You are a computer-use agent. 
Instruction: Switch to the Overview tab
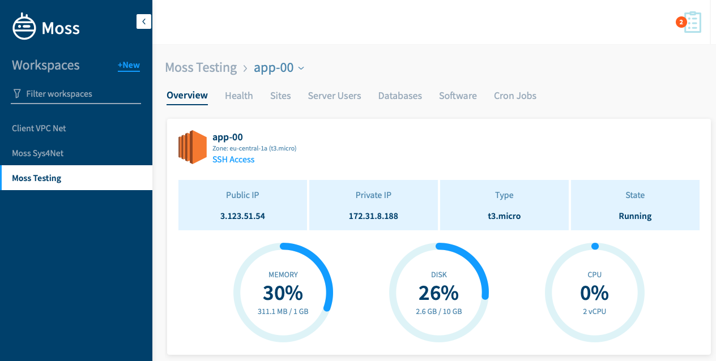pos(187,96)
